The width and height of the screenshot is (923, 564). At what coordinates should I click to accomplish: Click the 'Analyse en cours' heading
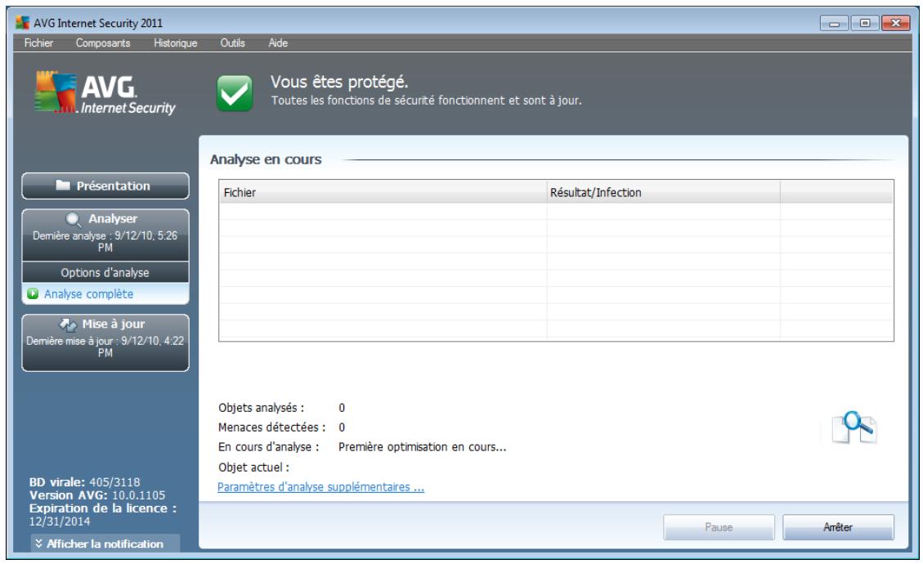pos(266,159)
